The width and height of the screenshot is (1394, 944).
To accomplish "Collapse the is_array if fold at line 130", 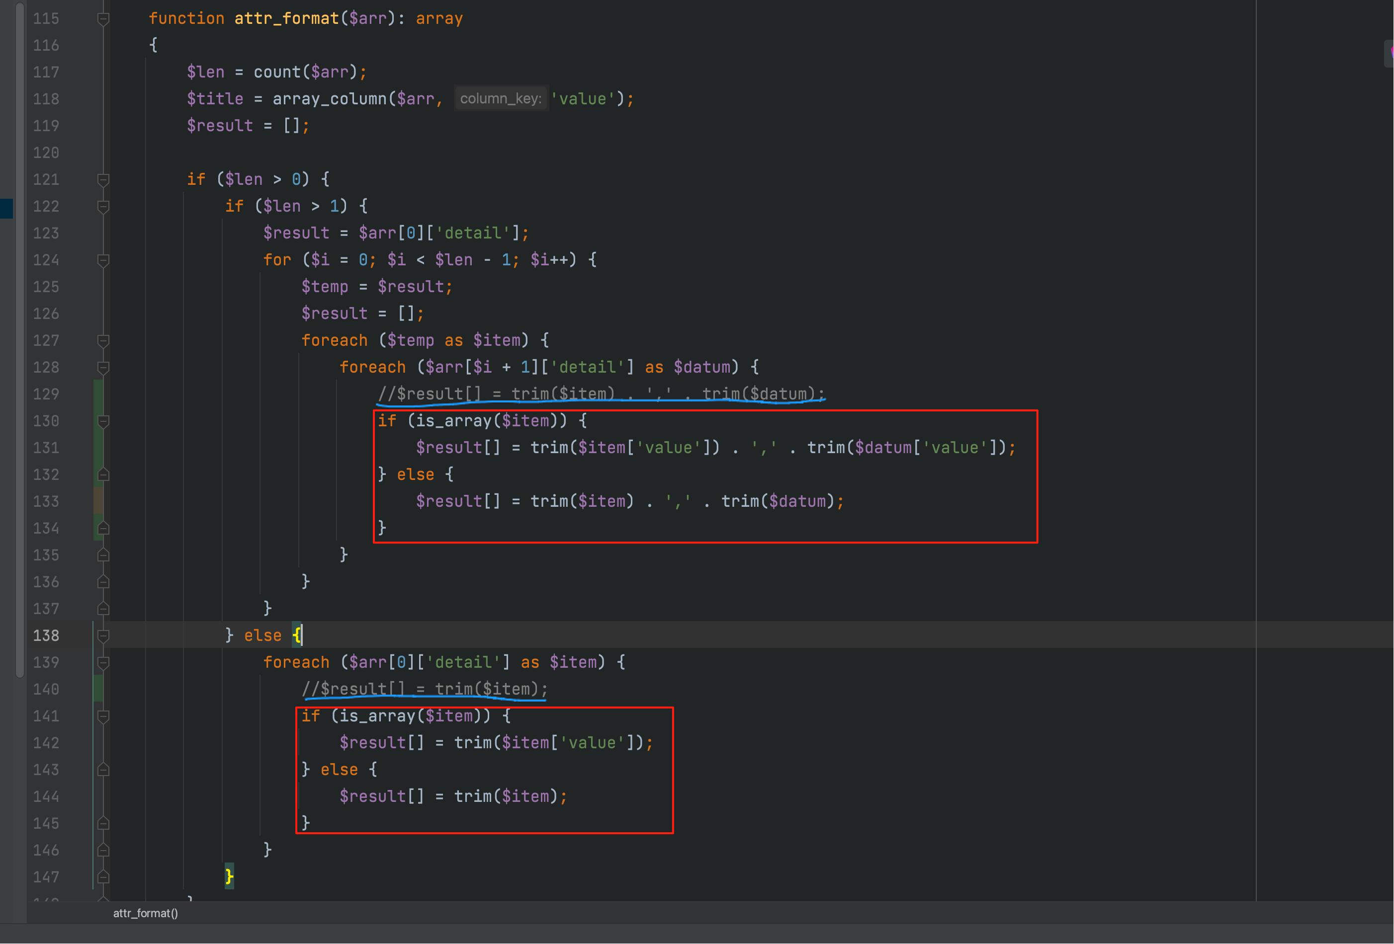I will 103,421.
